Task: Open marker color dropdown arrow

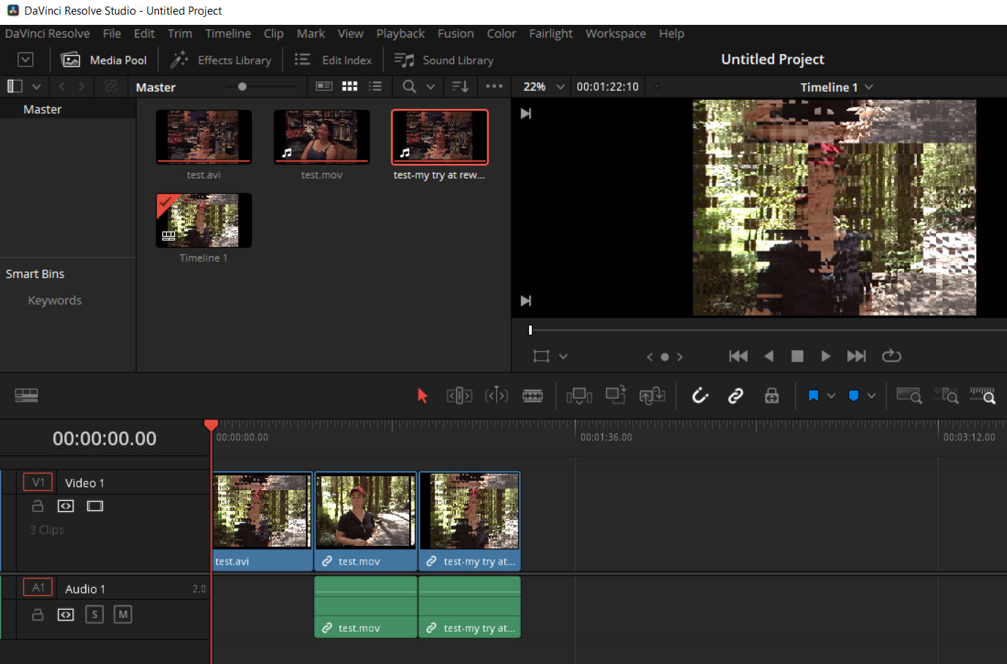Action: [x=872, y=396]
